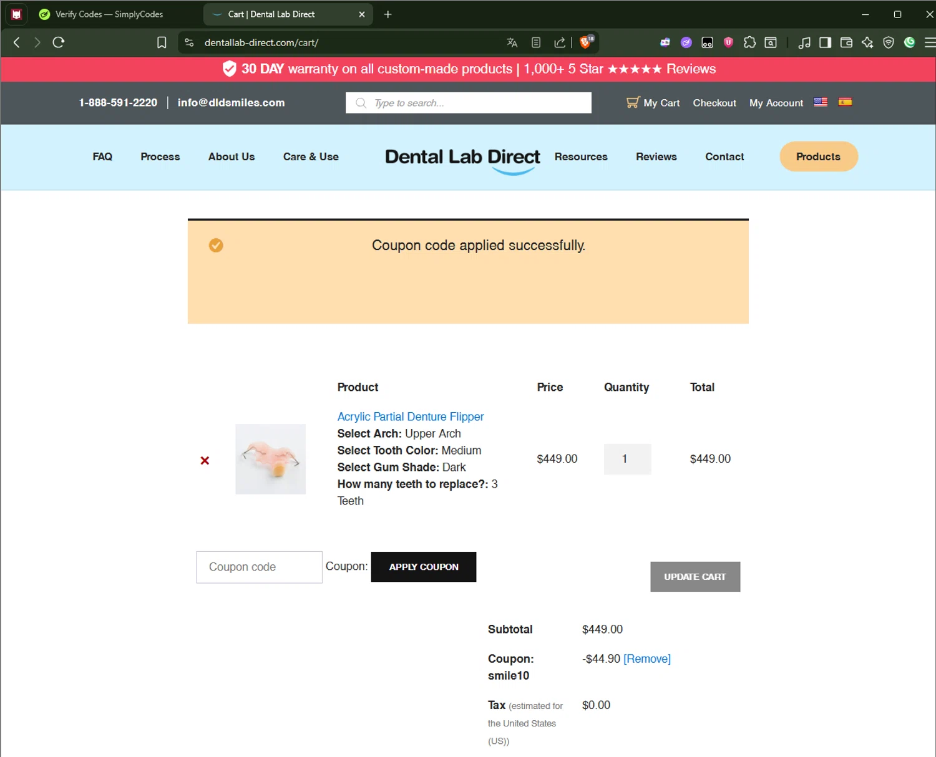
Task: Open the VPN shield icon
Action: (x=889, y=42)
